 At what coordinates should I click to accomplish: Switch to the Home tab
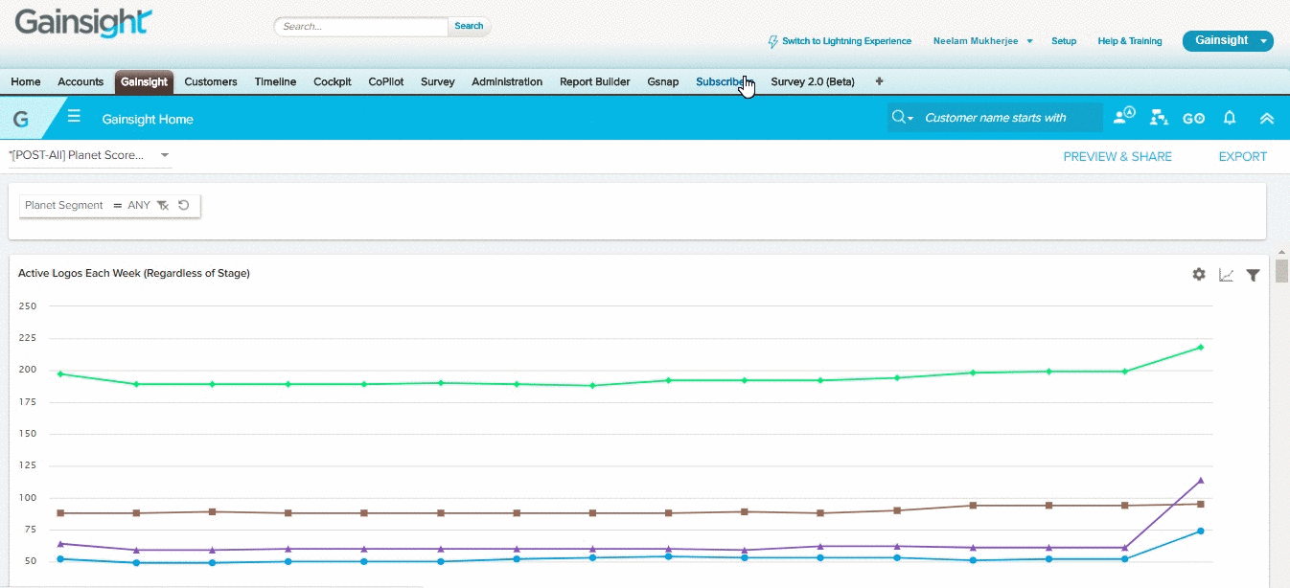click(26, 81)
